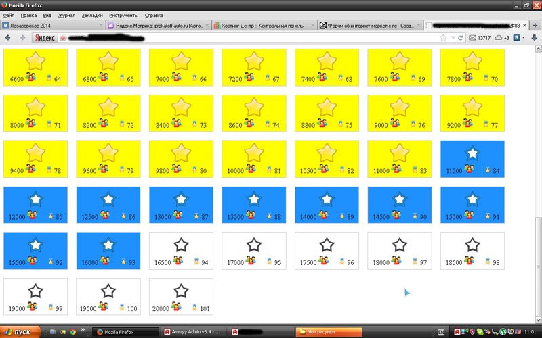Open the Файл menu
This screenshot has width=542, height=338.
9,15
